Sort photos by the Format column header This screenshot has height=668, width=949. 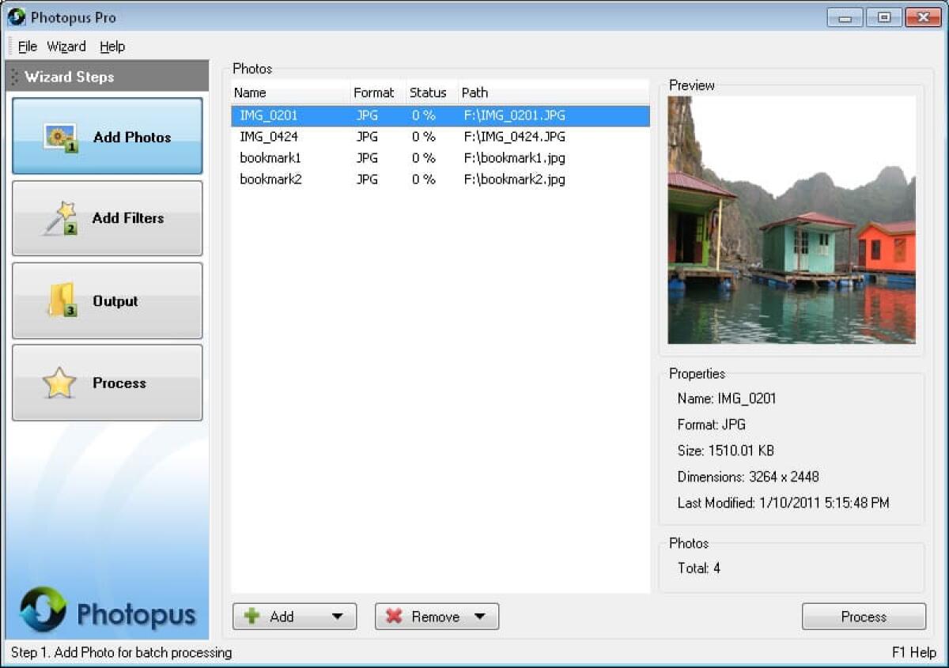[x=372, y=92]
